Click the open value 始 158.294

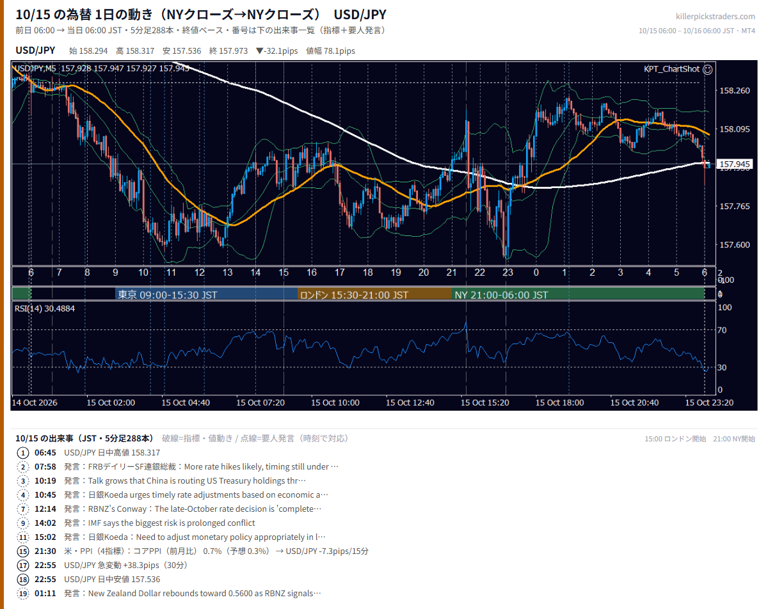[x=88, y=51]
